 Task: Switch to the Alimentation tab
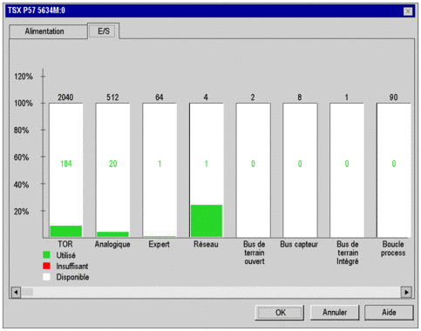[48, 31]
